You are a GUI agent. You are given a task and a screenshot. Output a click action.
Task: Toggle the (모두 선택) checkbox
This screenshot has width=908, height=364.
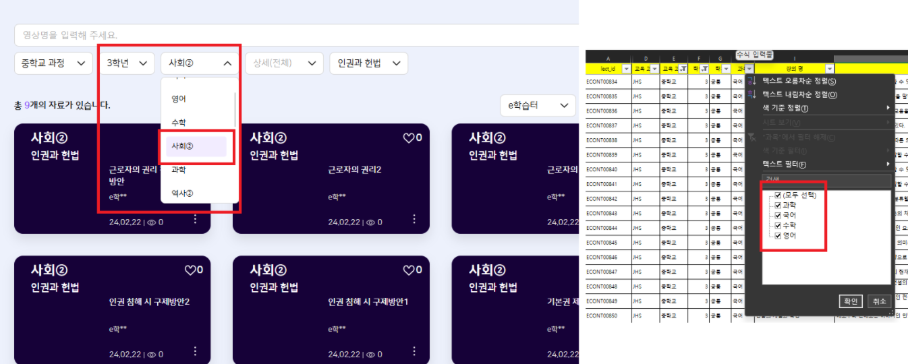pyautogui.click(x=778, y=195)
